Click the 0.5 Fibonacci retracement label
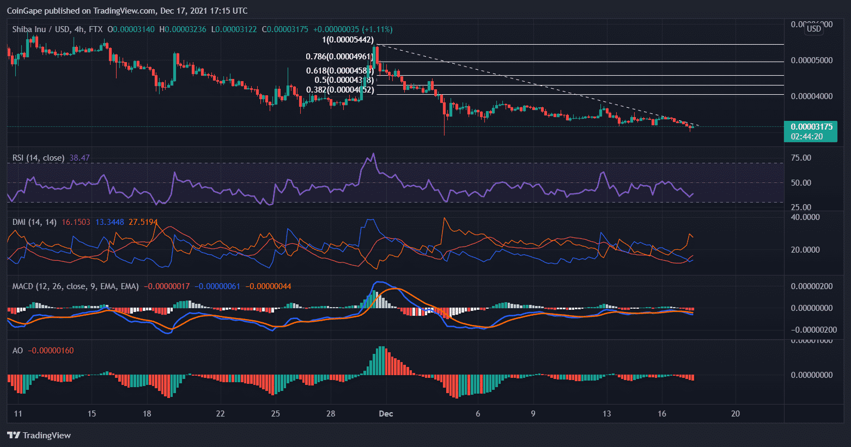This screenshot has width=851, height=447. 344,80
